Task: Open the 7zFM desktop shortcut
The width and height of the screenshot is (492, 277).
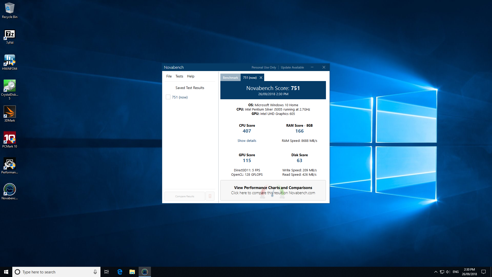Action: (x=9, y=37)
